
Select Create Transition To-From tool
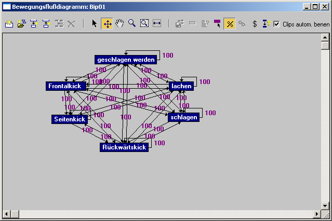(x=46, y=23)
